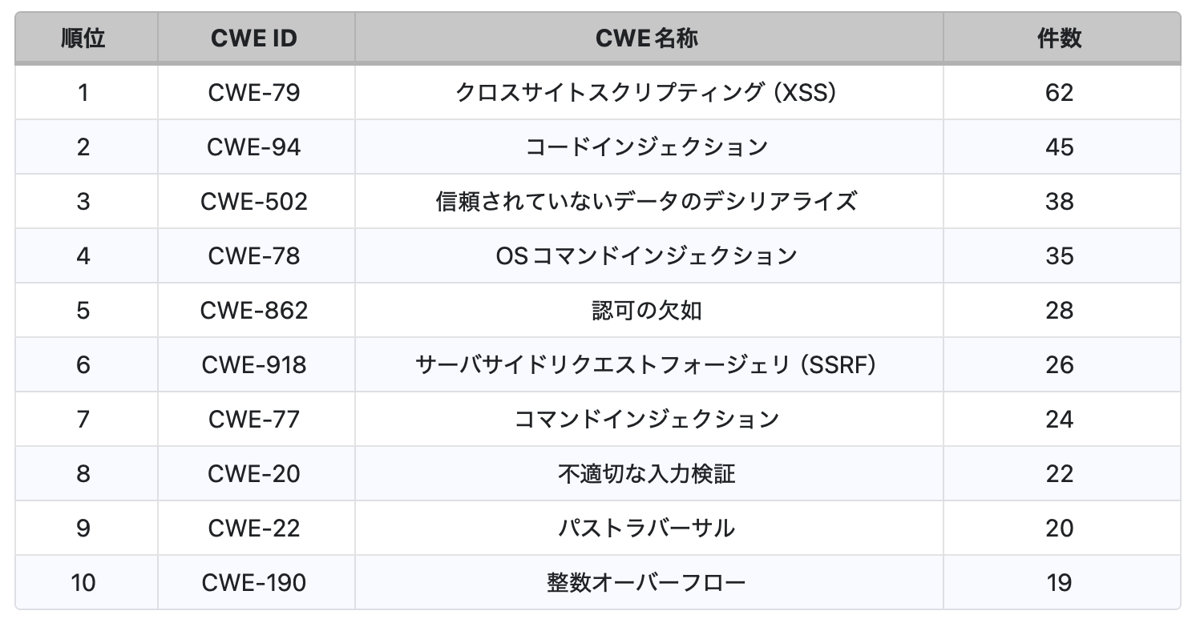
Task: Click the 件数 column header
Action: coord(1059,38)
